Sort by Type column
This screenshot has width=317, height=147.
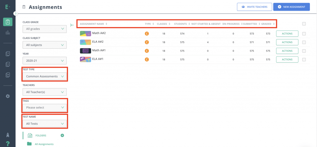point(150,24)
